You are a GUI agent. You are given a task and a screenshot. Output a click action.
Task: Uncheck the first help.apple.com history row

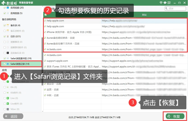[45, 21]
